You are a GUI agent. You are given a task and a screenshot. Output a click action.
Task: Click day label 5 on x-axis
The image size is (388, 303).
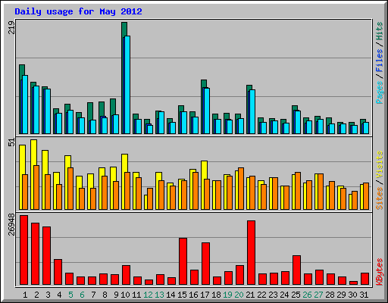(70, 295)
